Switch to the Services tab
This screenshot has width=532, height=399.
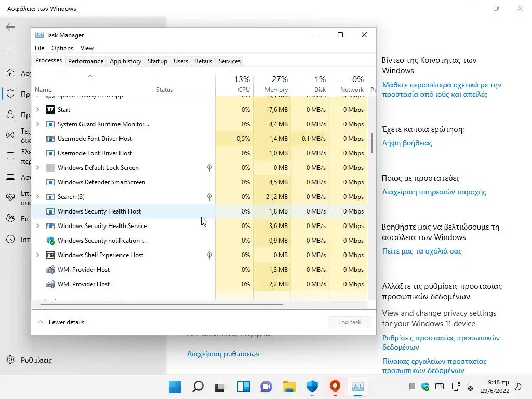point(229,61)
